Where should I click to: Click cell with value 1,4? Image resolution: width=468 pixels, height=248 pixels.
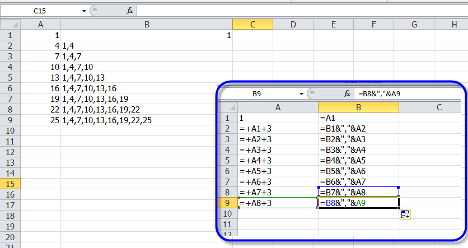(x=147, y=46)
